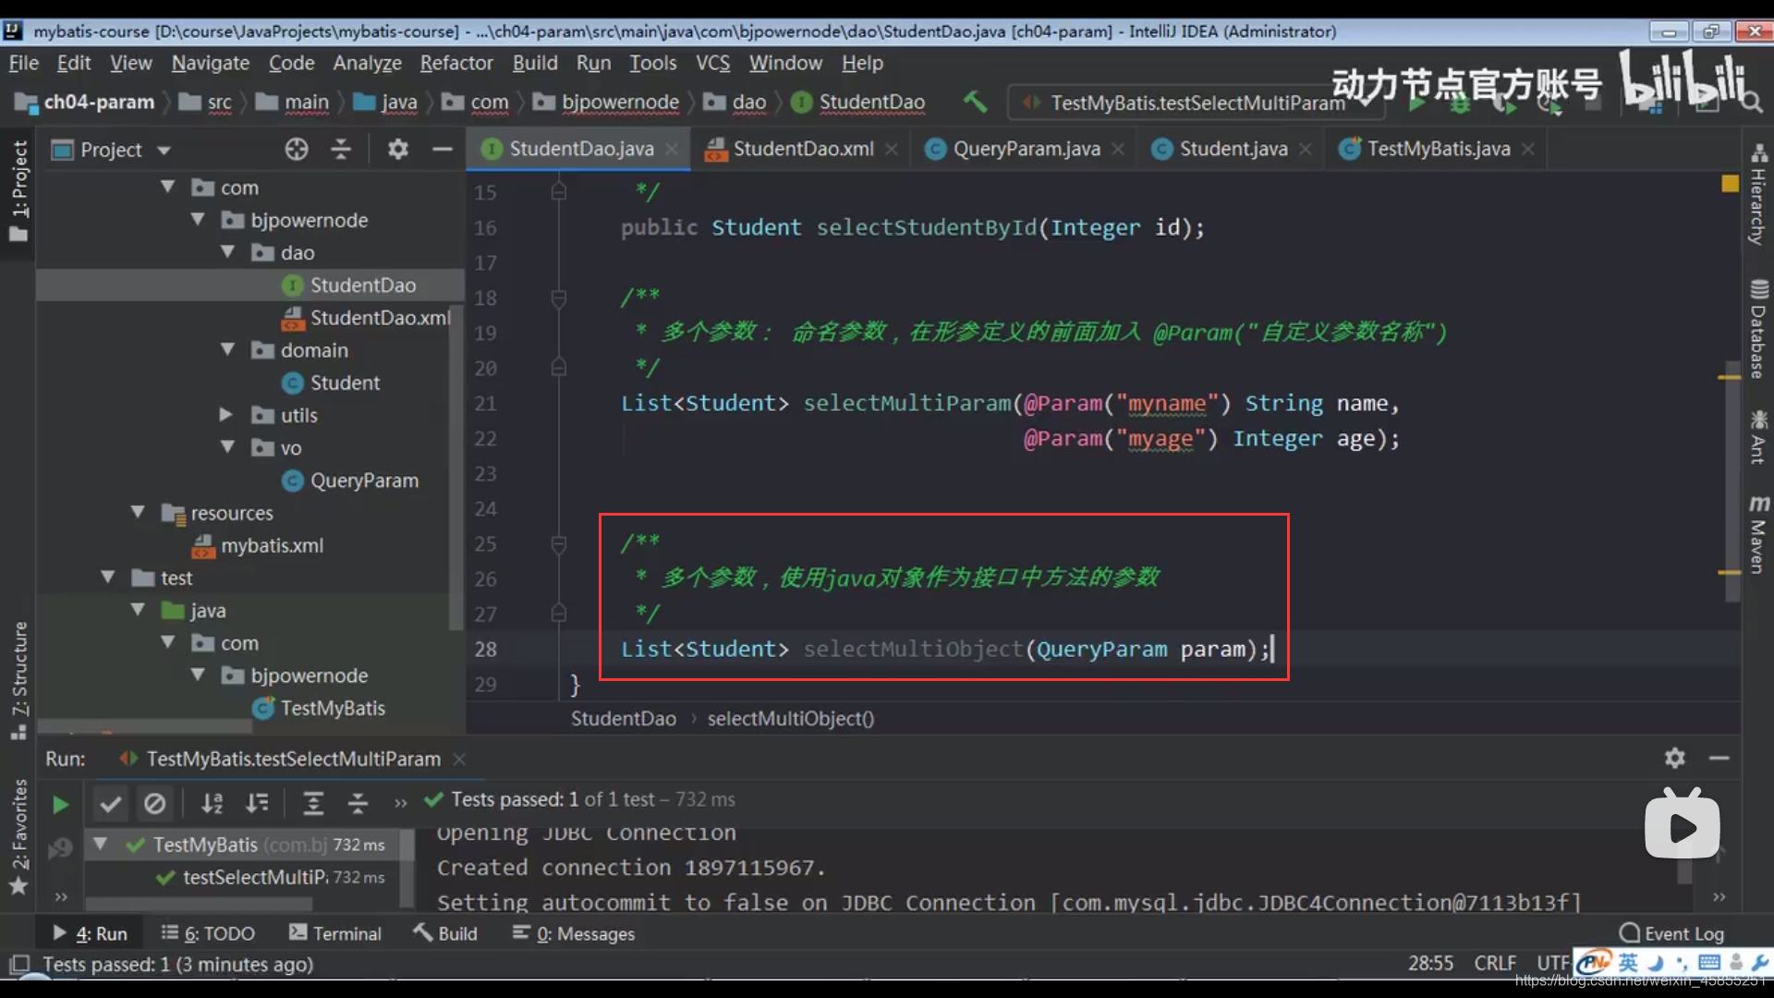Switch to TestMyBatis.java tab
Screen dimensions: 1774x998
1438,149
